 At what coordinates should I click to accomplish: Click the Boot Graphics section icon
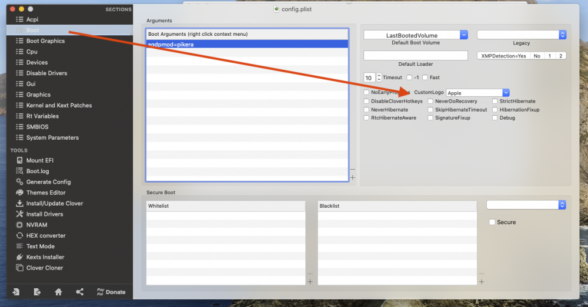(x=19, y=41)
